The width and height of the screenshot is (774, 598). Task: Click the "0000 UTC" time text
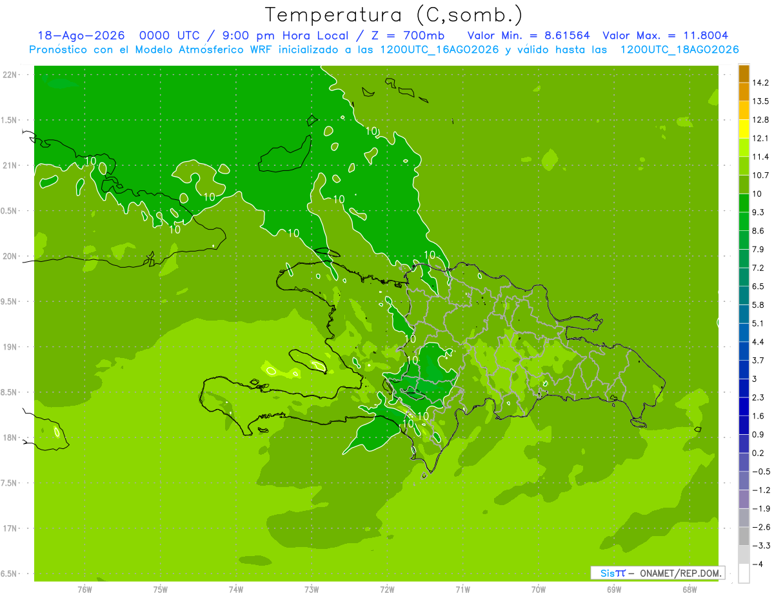point(169,36)
